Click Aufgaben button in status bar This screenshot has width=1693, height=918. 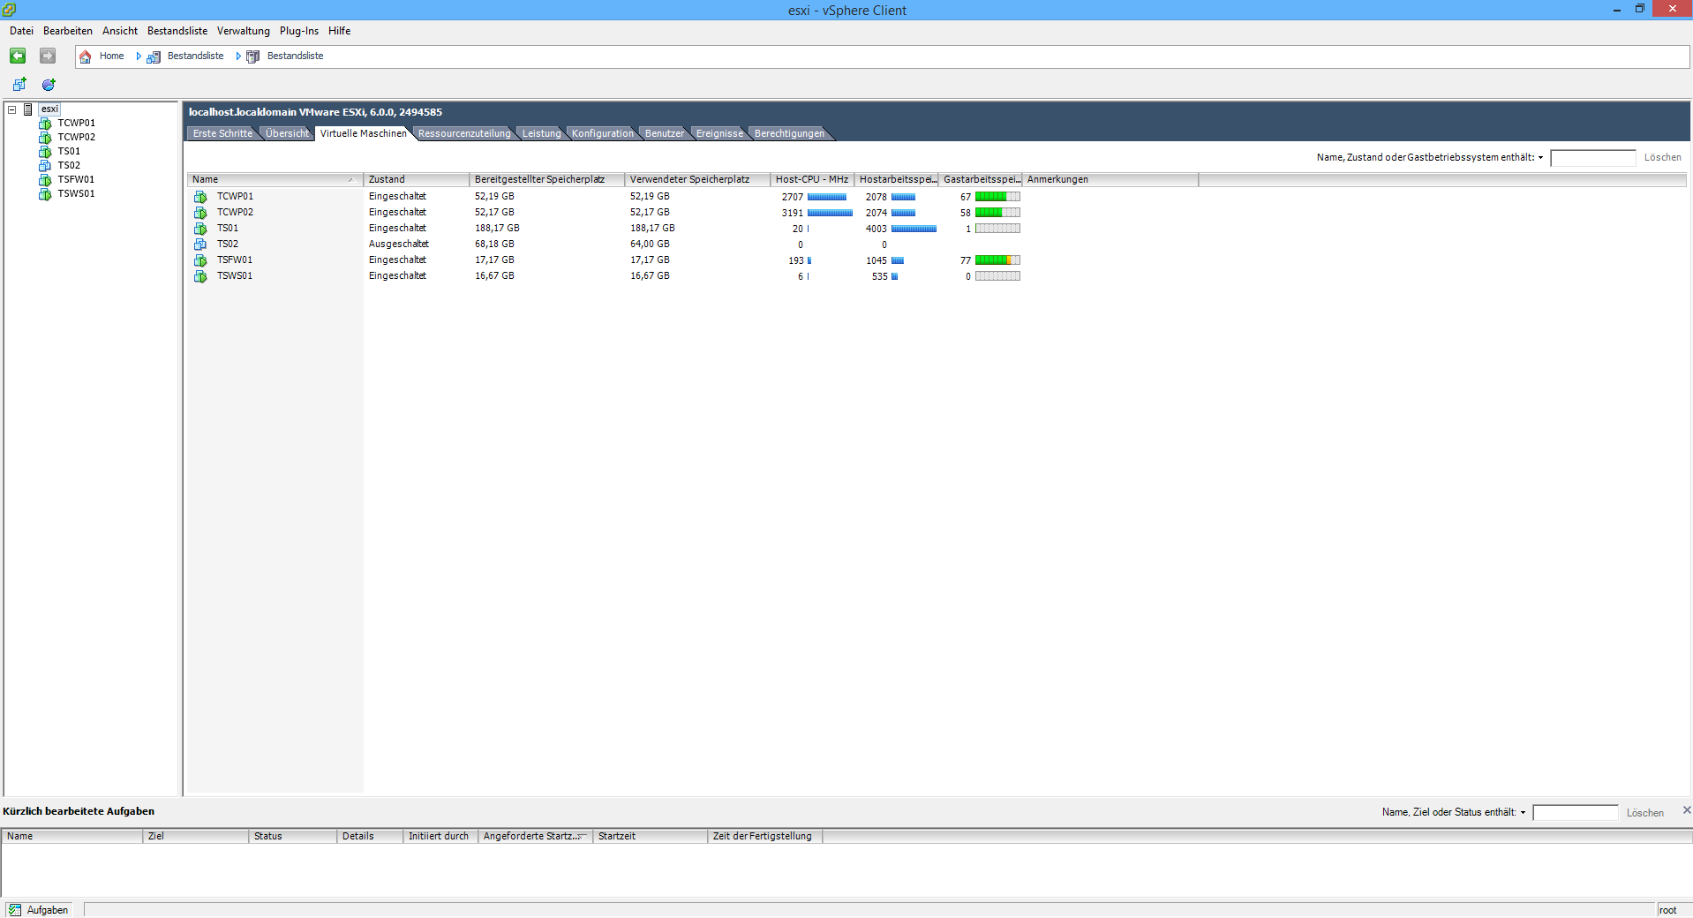click(x=39, y=910)
